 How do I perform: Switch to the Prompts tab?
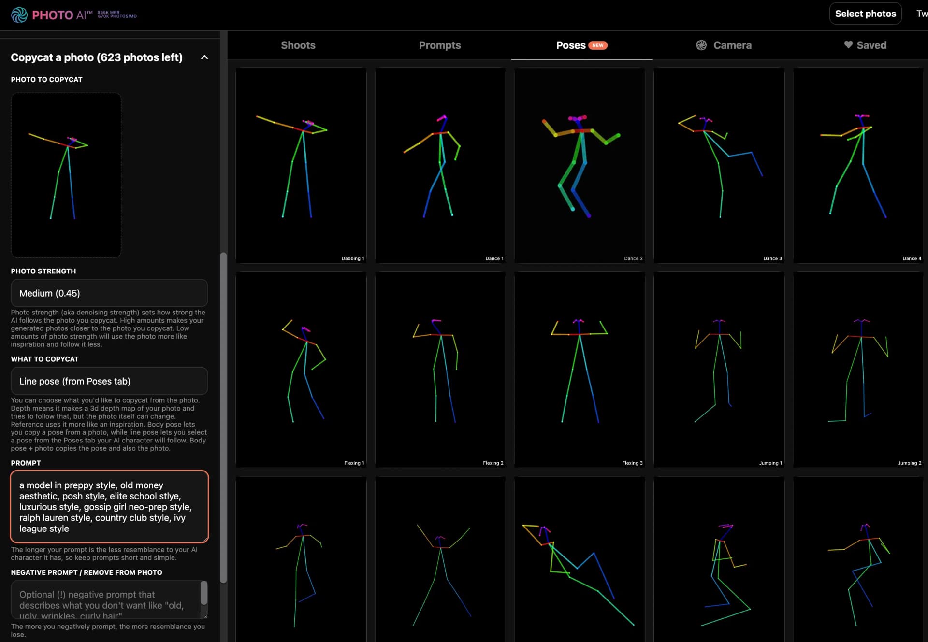[440, 45]
